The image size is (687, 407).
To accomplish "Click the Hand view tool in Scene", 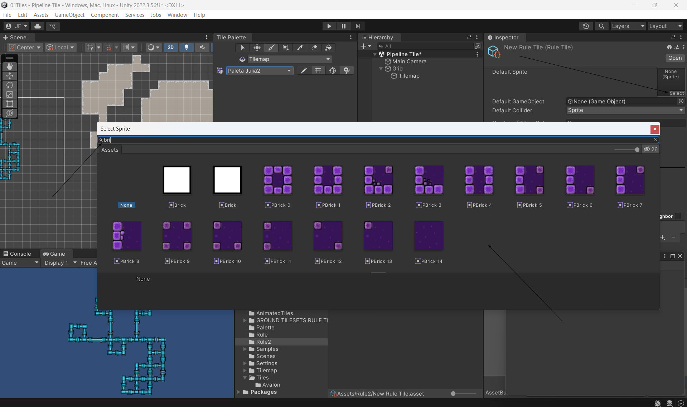I will click(x=10, y=67).
